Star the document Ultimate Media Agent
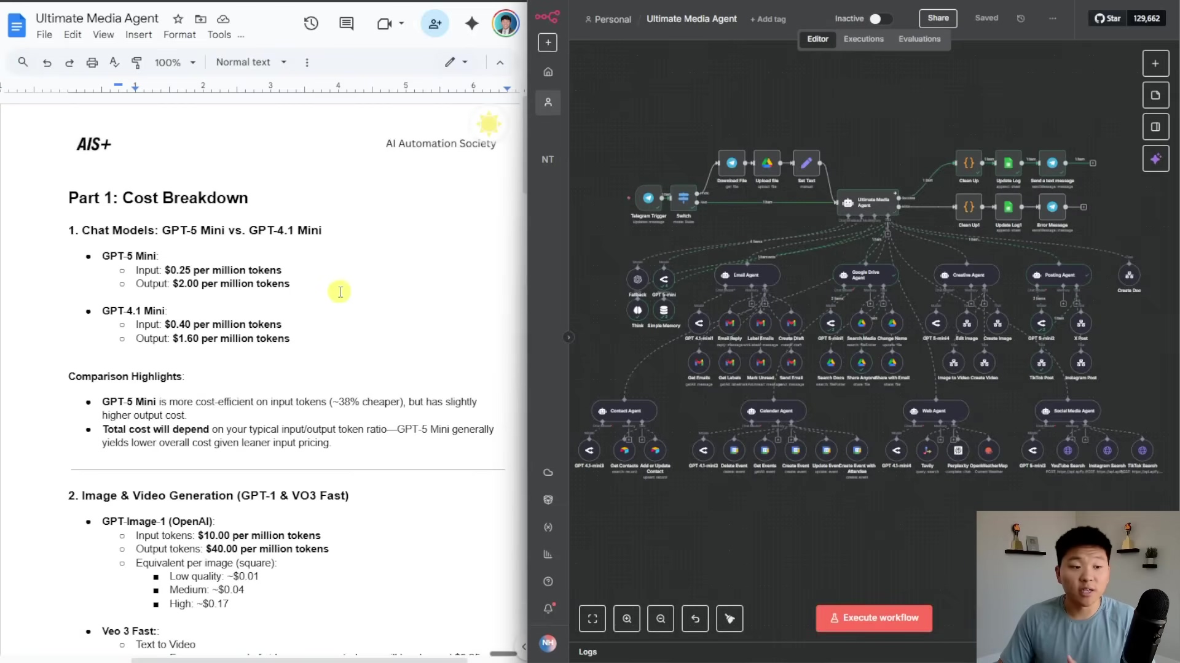The width and height of the screenshot is (1180, 663). click(178, 19)
